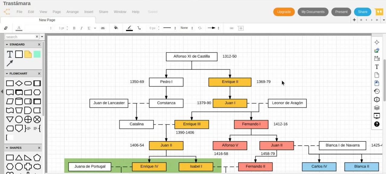Click the format painter icon on the toolbar
Screen dimensions: 386x174
point(5,27)
